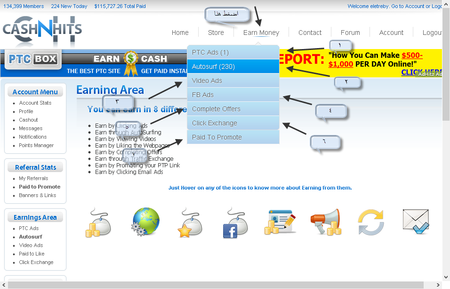Click the "Earn by Promoting your PTP Link" text
Image resolution: width=450 pixels, height=289 pixels.
coord(137,165)
